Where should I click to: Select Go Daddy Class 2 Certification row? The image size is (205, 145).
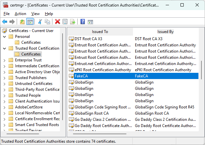pyautogui.click(x=134, y=120)
